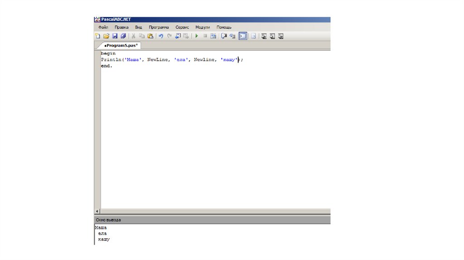464x260 pixels.
Task: Open the Программа menu
Action: 159,27
